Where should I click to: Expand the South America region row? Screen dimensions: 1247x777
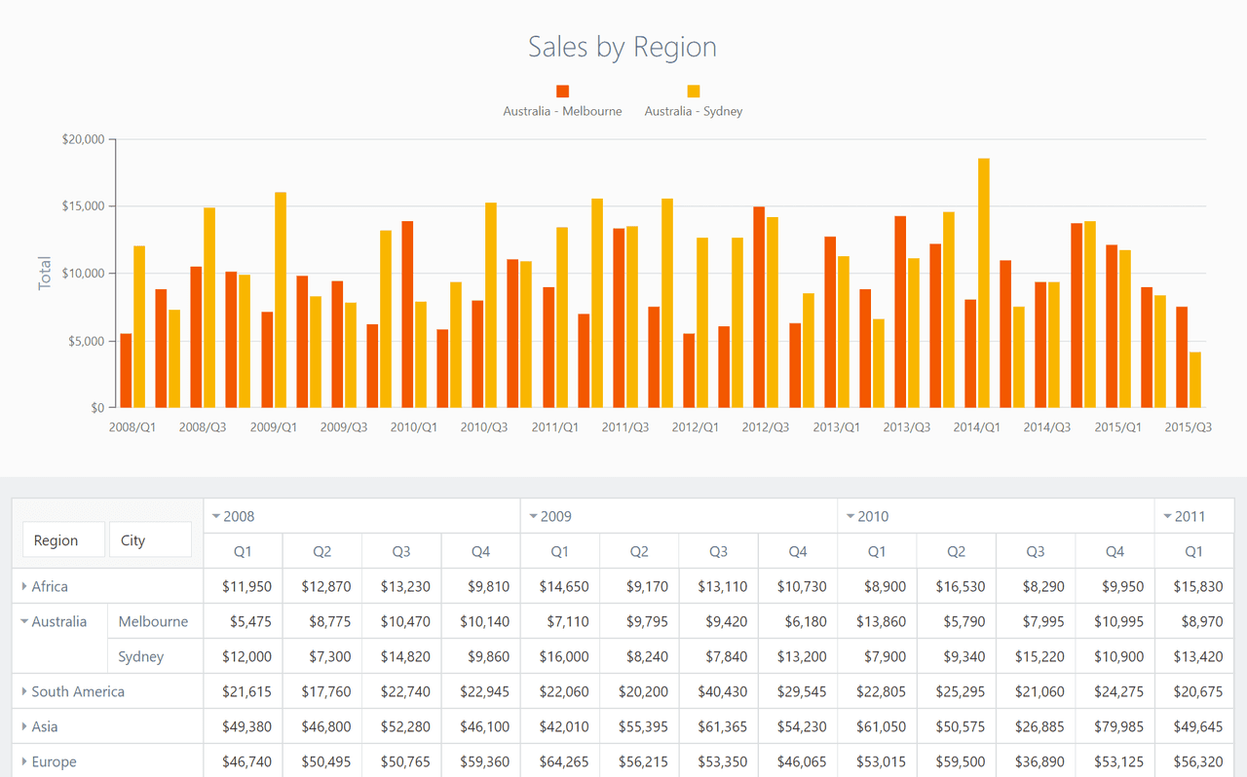click(x=24, y=691)
